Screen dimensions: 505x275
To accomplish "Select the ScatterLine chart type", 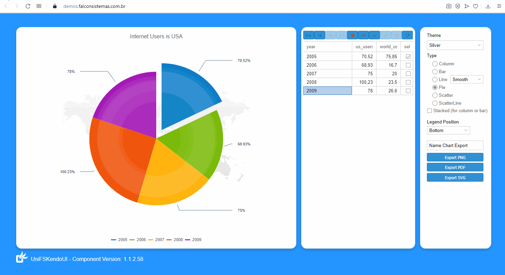I will (x=435, y=103).
